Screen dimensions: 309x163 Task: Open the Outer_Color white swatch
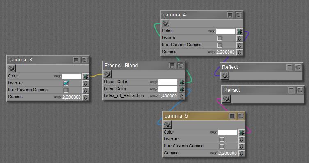coord(168,82)
